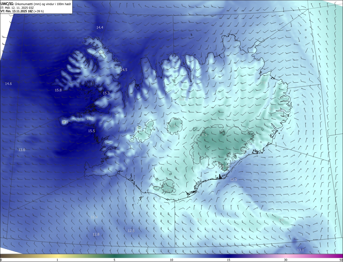This screenshot has height=262, width=343.
Task: Click the UWC/IG map title text
Action: (x=36, y=4)
